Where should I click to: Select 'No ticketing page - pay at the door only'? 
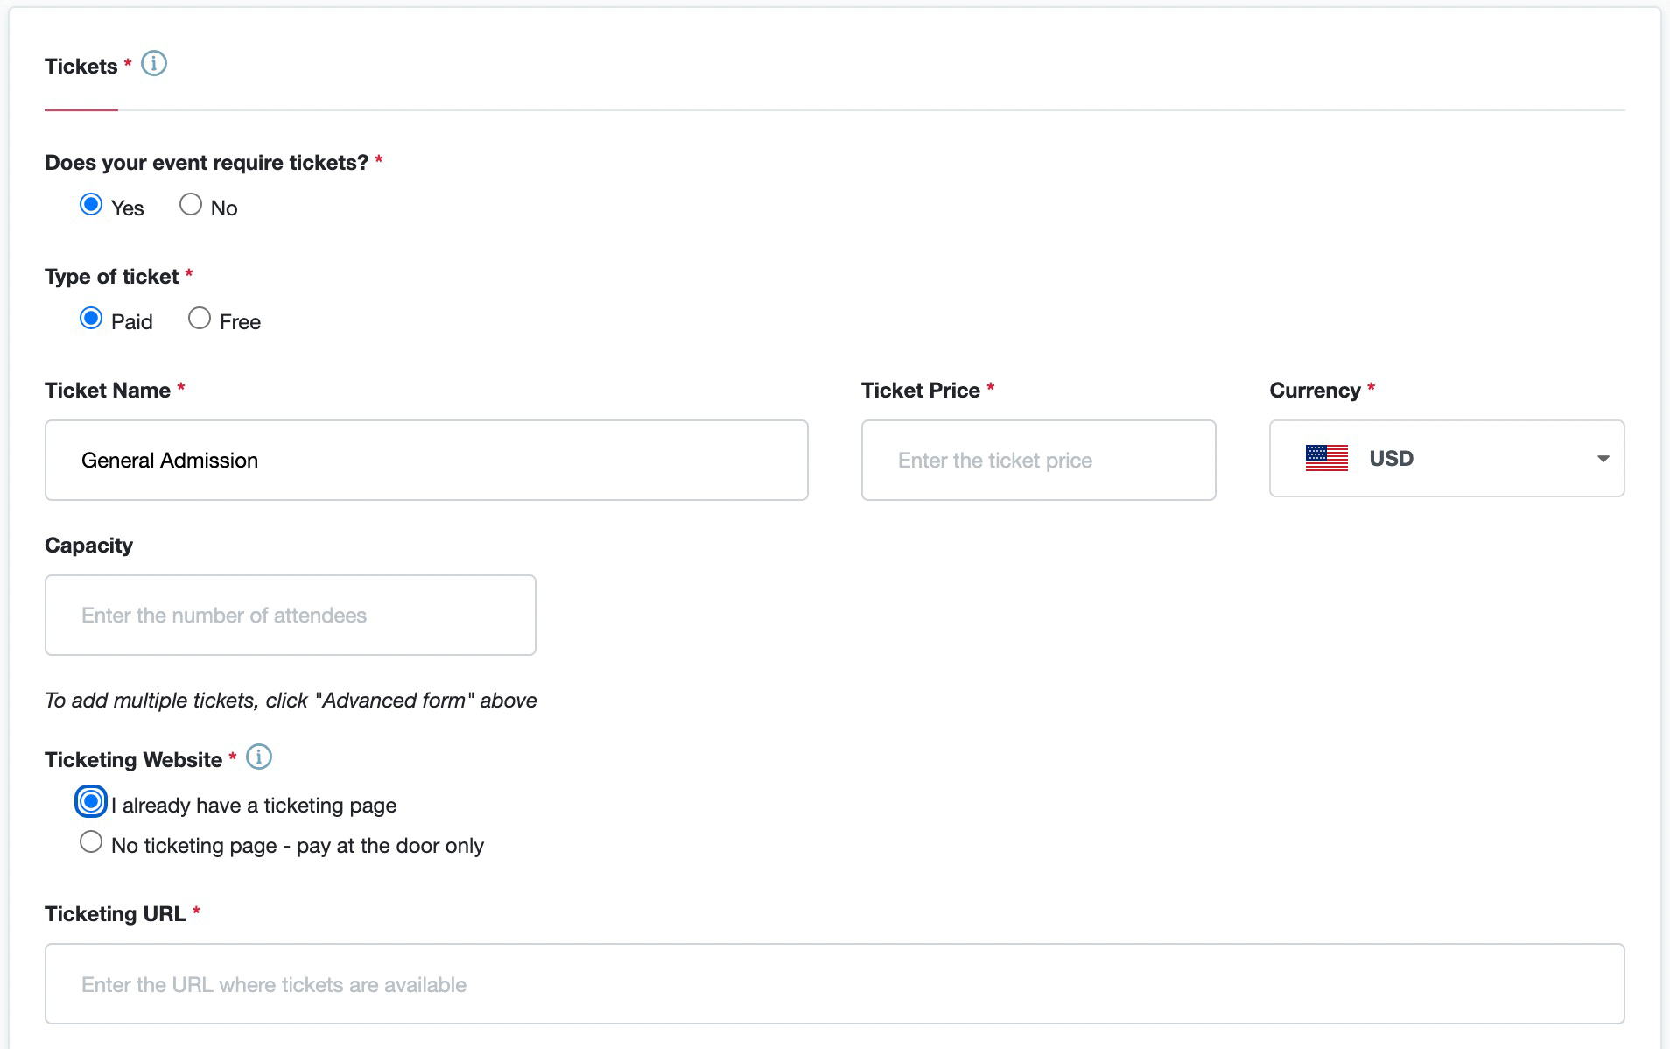[91, 841]
